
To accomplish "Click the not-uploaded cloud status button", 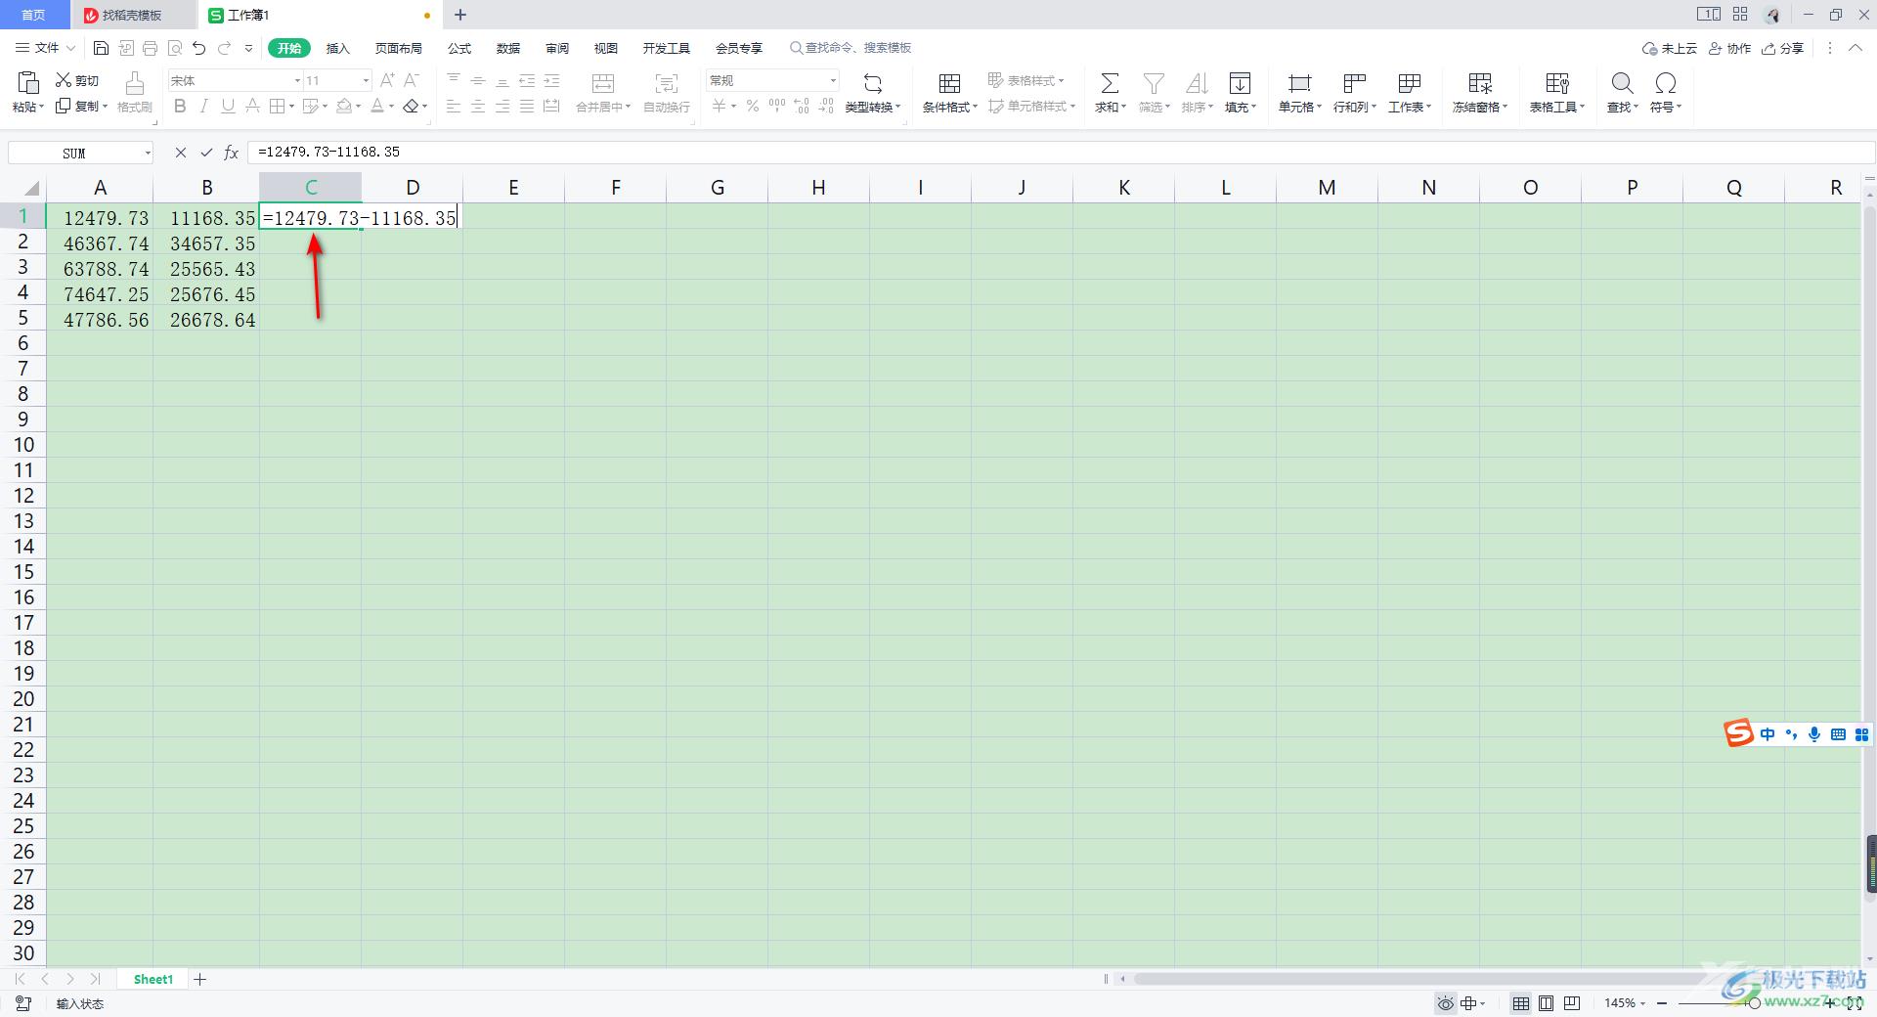I will tap(1670, 48).
